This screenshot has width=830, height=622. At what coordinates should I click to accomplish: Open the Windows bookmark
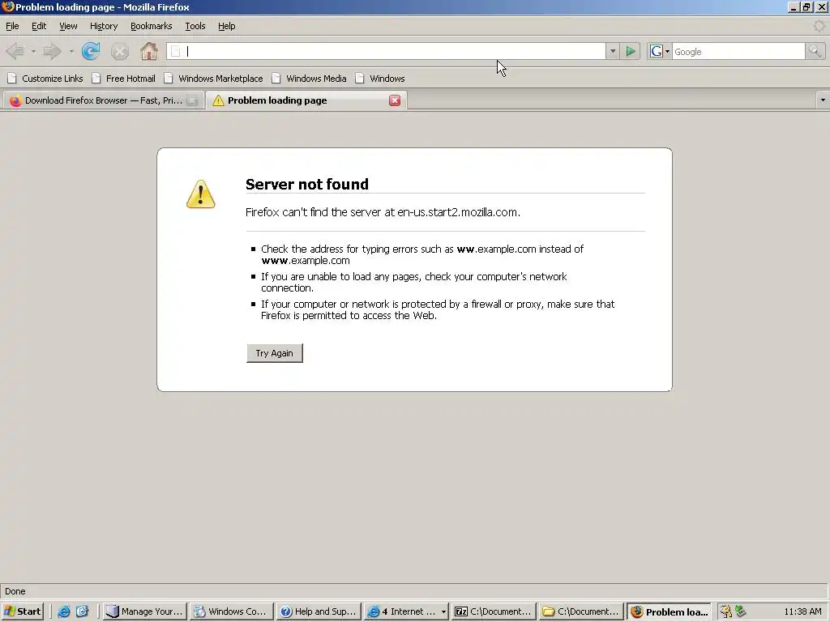point(380,79)
